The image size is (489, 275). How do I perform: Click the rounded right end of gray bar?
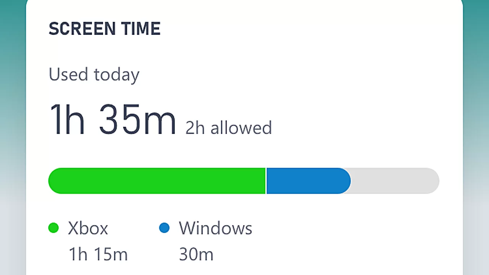[432, 181]
